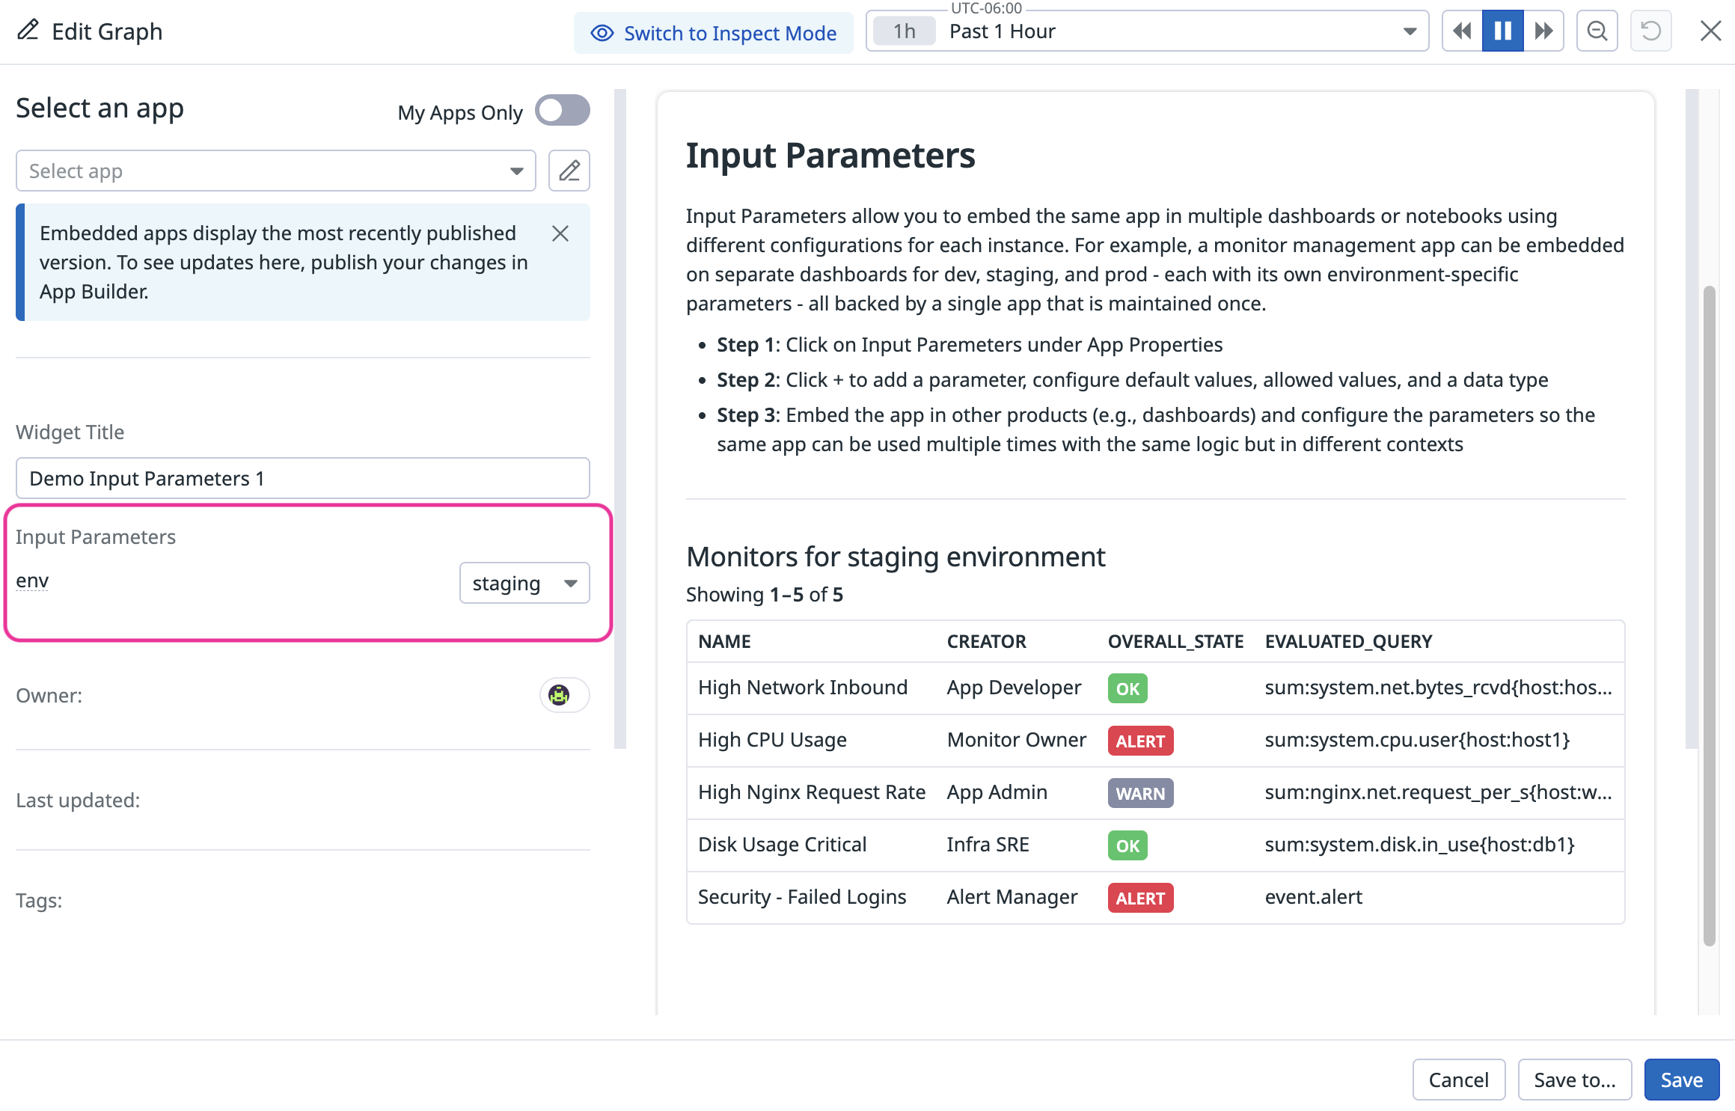
Task: Click the NAME column header
Action: 724,641
